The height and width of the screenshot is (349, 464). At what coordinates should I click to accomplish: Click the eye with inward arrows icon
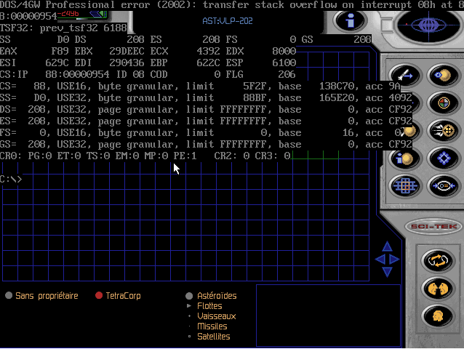444,186
